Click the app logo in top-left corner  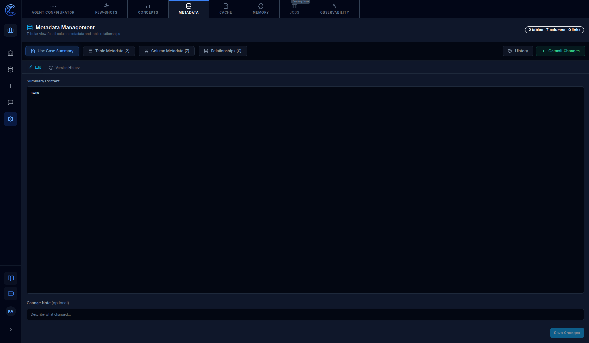[x=10, y=10]
